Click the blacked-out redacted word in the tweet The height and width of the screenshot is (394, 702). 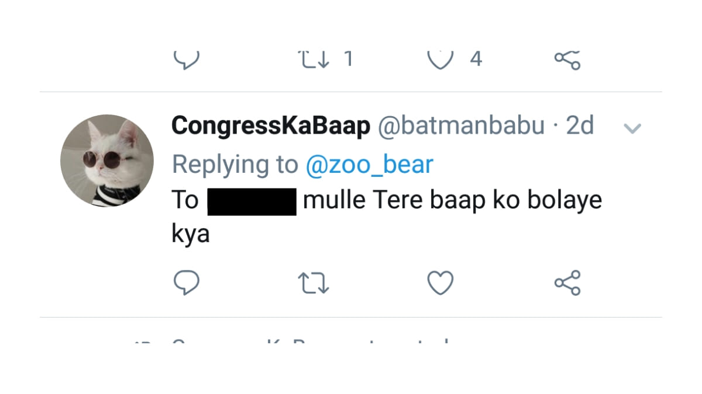point(252,201)
